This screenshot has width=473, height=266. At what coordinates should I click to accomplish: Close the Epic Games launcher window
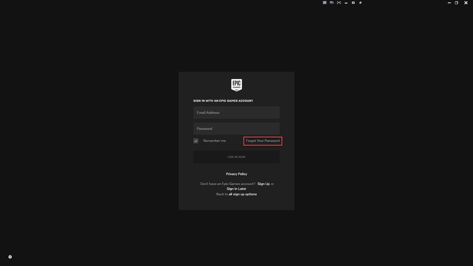pyautogui.click(x=466, y=2)
